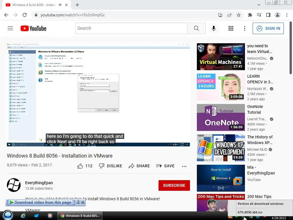Bookmark this page with the star icon
The image size is (293, 220).
[x=239, y=15]
